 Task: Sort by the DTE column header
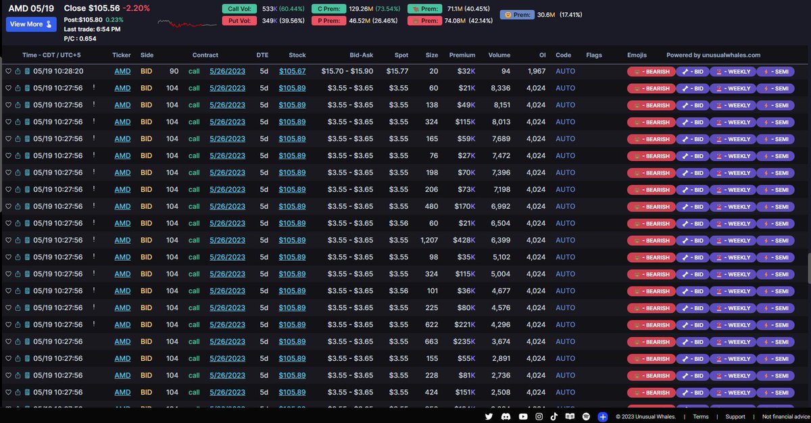[262, 55]
